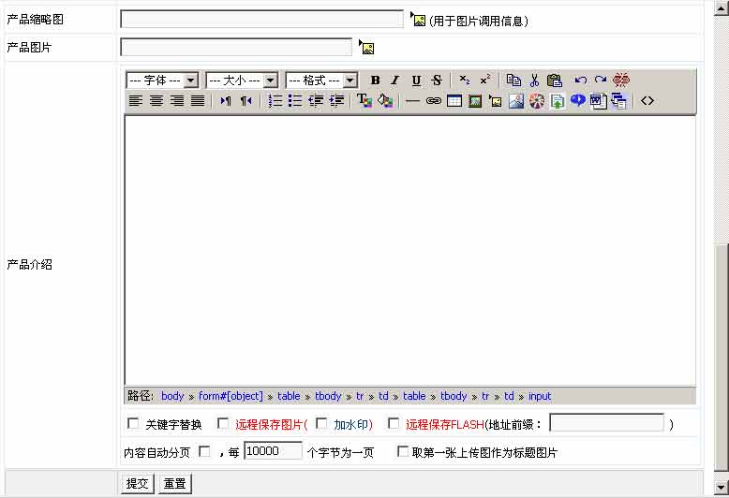Click the copy icon
The image size is (729, 498).
pyautogui.click(x=513, y=81)
